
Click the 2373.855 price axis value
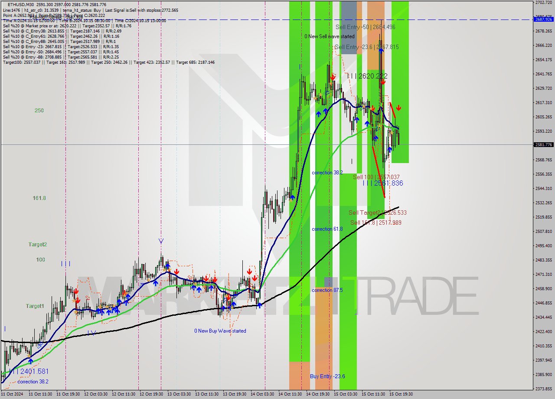[543, 389]
